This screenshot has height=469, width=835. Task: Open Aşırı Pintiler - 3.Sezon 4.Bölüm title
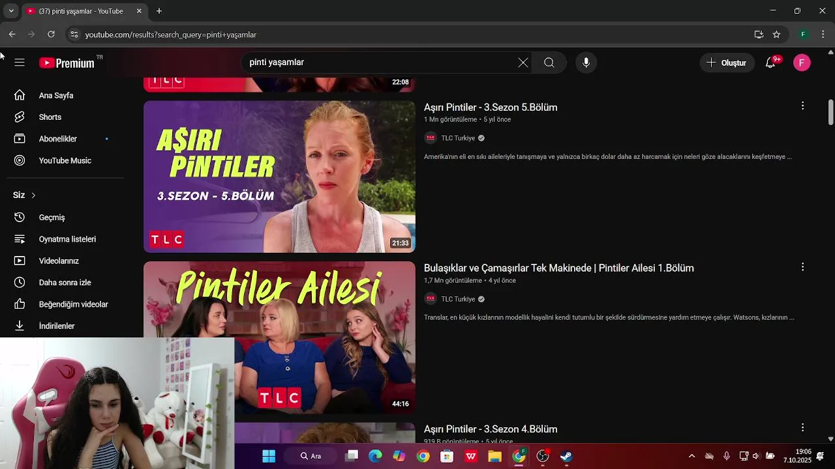[491, 429]
